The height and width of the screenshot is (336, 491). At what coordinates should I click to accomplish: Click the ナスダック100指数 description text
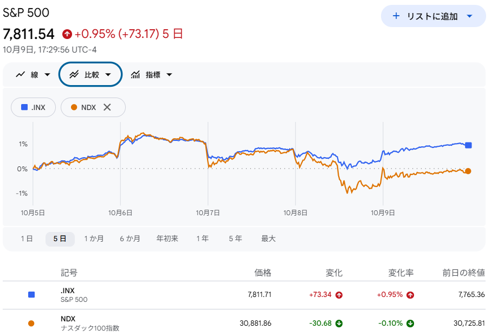point(90,328)
